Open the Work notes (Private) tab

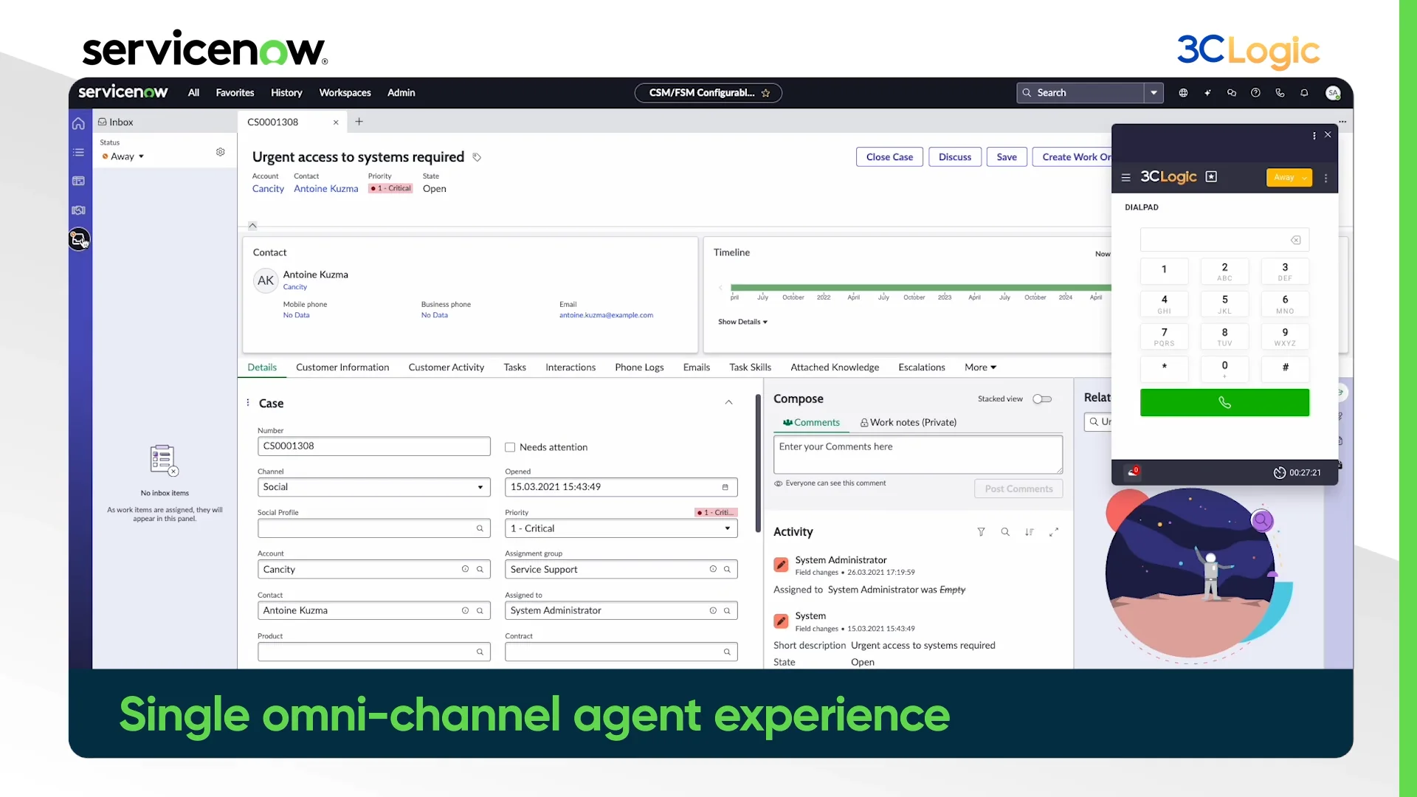(908, 423)
